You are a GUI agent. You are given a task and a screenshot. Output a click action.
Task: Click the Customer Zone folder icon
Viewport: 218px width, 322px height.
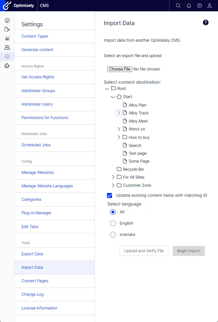click(119, 185)
